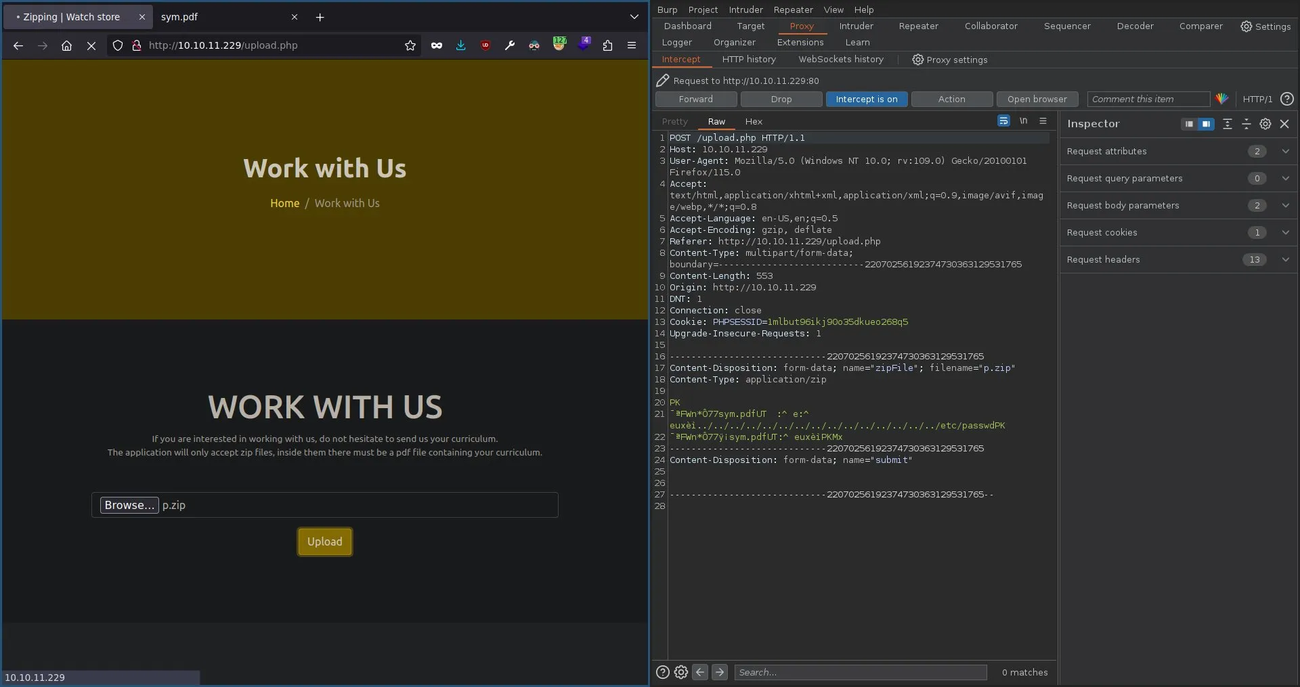Show non-printable characters with the \n button
This screenshot has height=687, width=1300.
[1024, 120]
